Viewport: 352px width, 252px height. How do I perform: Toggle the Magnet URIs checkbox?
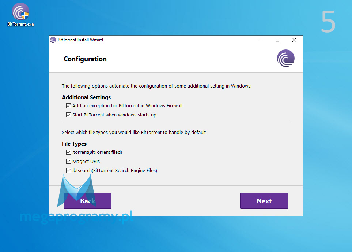(68, 162)
